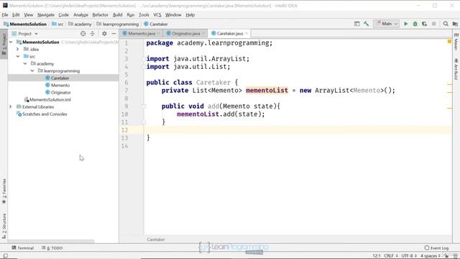
Task: Click the grayed Stop square icon
Action: pos(434,24)
